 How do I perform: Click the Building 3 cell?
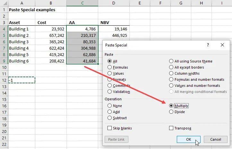[21, 42]
